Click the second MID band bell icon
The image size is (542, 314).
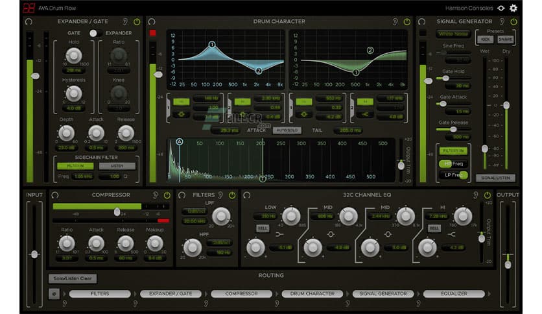coord(388,234)
